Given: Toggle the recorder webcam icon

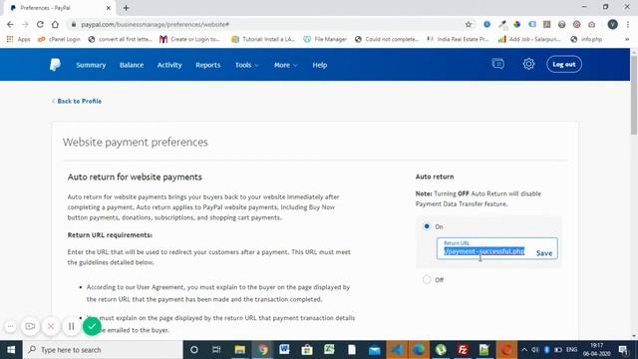Looking at the screenshot, I should pyautogui.click(x=30, y=326).
